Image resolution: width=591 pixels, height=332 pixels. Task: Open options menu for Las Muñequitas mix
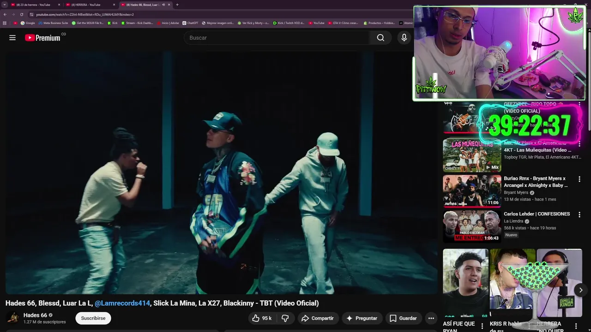(x=579, y=144)
